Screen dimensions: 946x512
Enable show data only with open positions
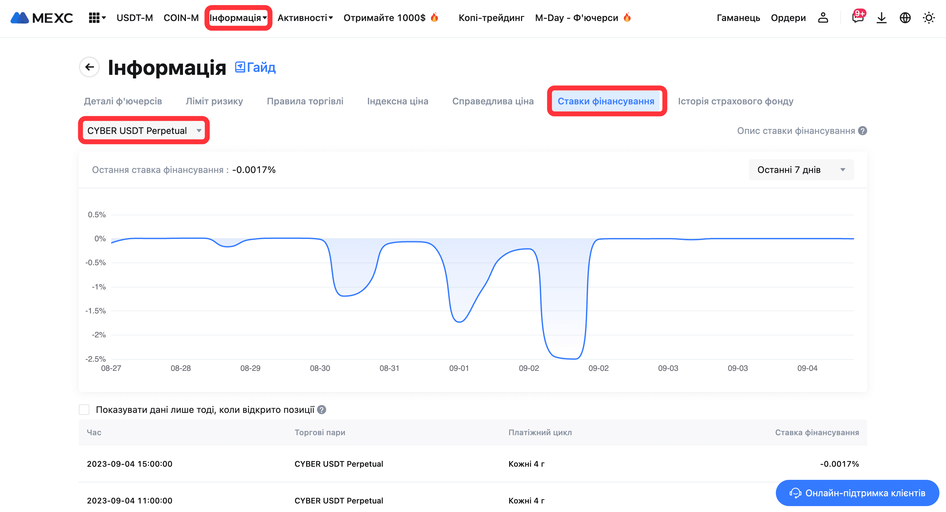click(x=84, y=410)
